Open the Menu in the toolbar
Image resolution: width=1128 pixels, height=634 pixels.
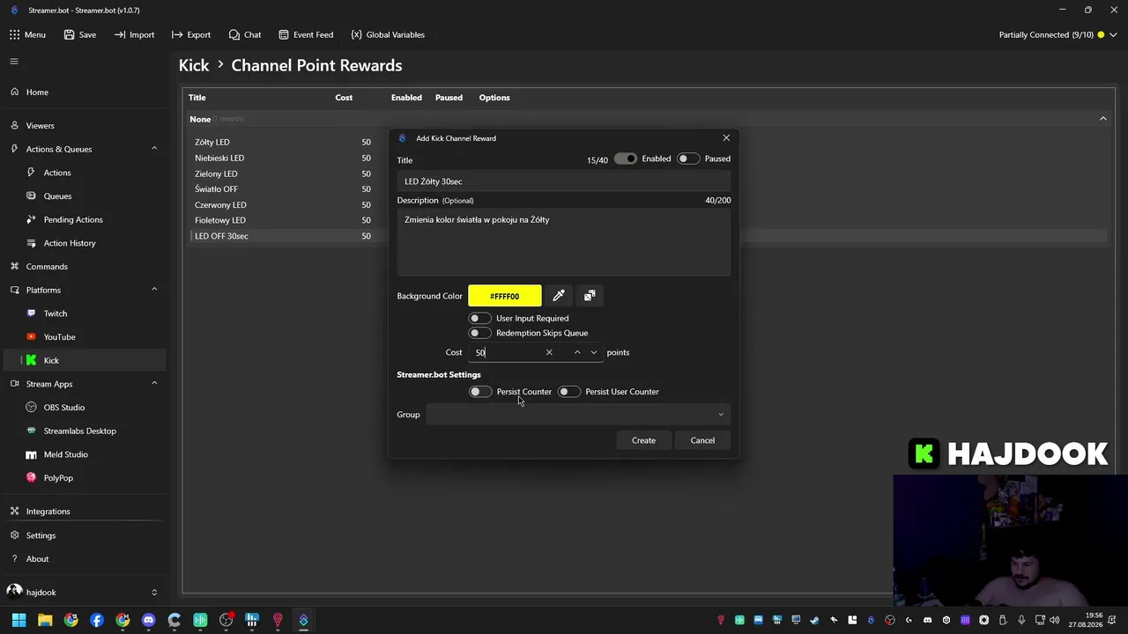[27, 35]
